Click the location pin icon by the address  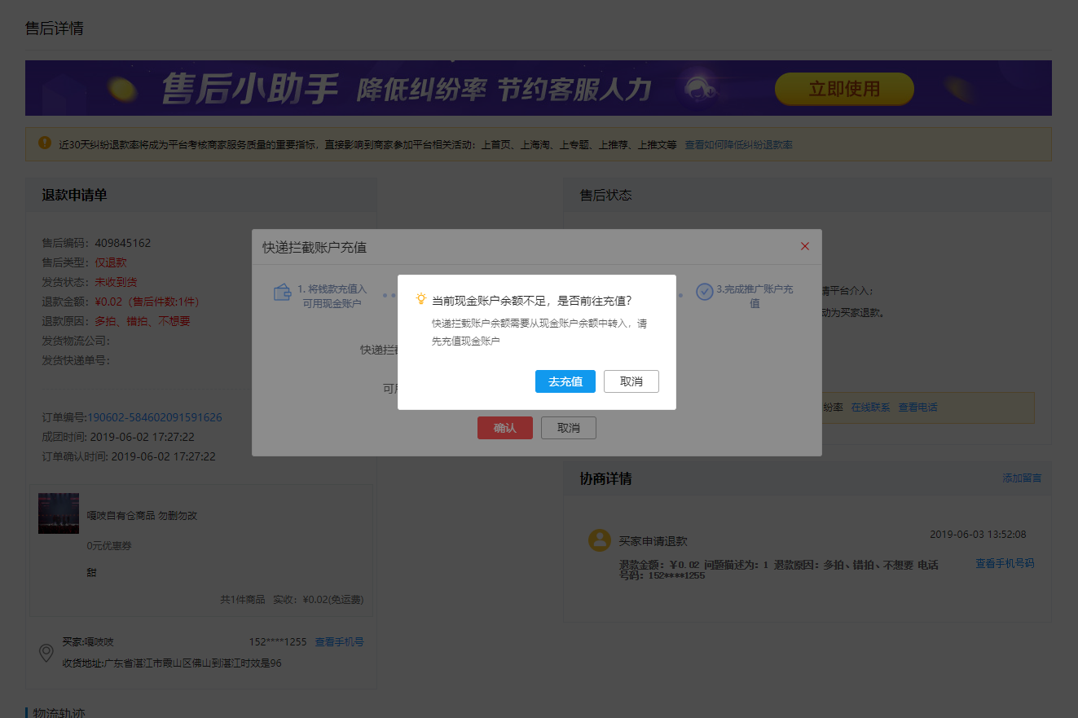[46, 653]
